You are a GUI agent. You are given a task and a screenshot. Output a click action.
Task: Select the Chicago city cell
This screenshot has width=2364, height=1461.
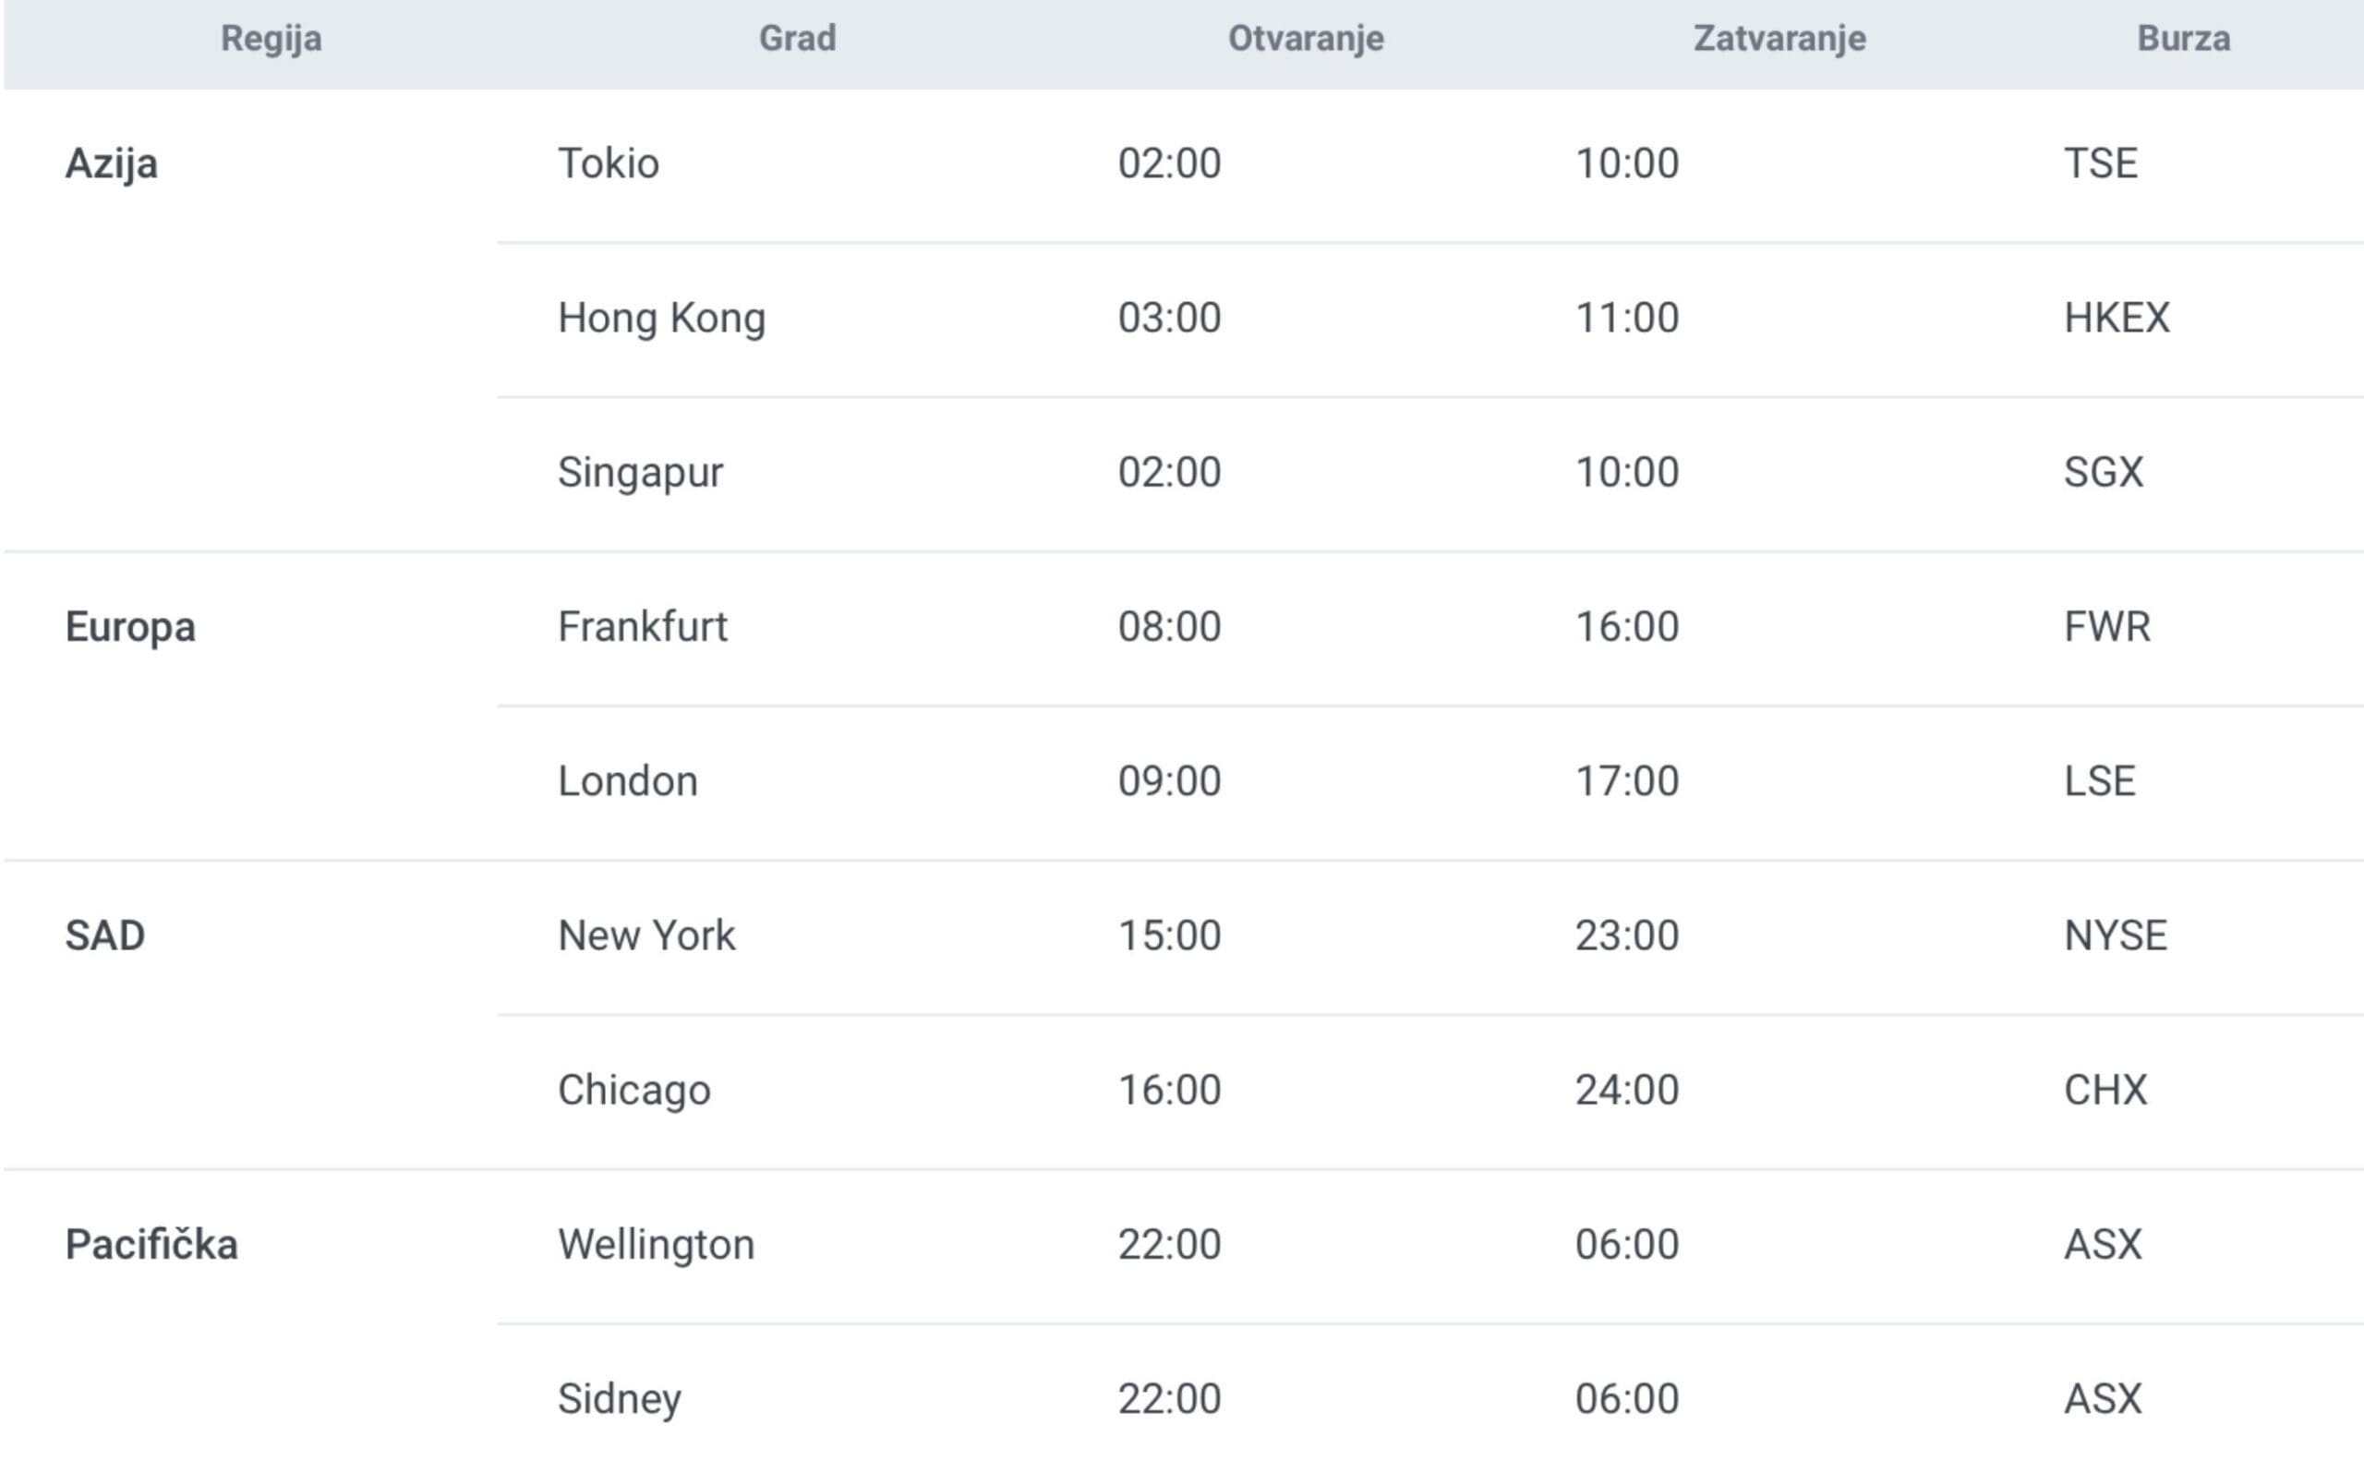point(634,1090)
